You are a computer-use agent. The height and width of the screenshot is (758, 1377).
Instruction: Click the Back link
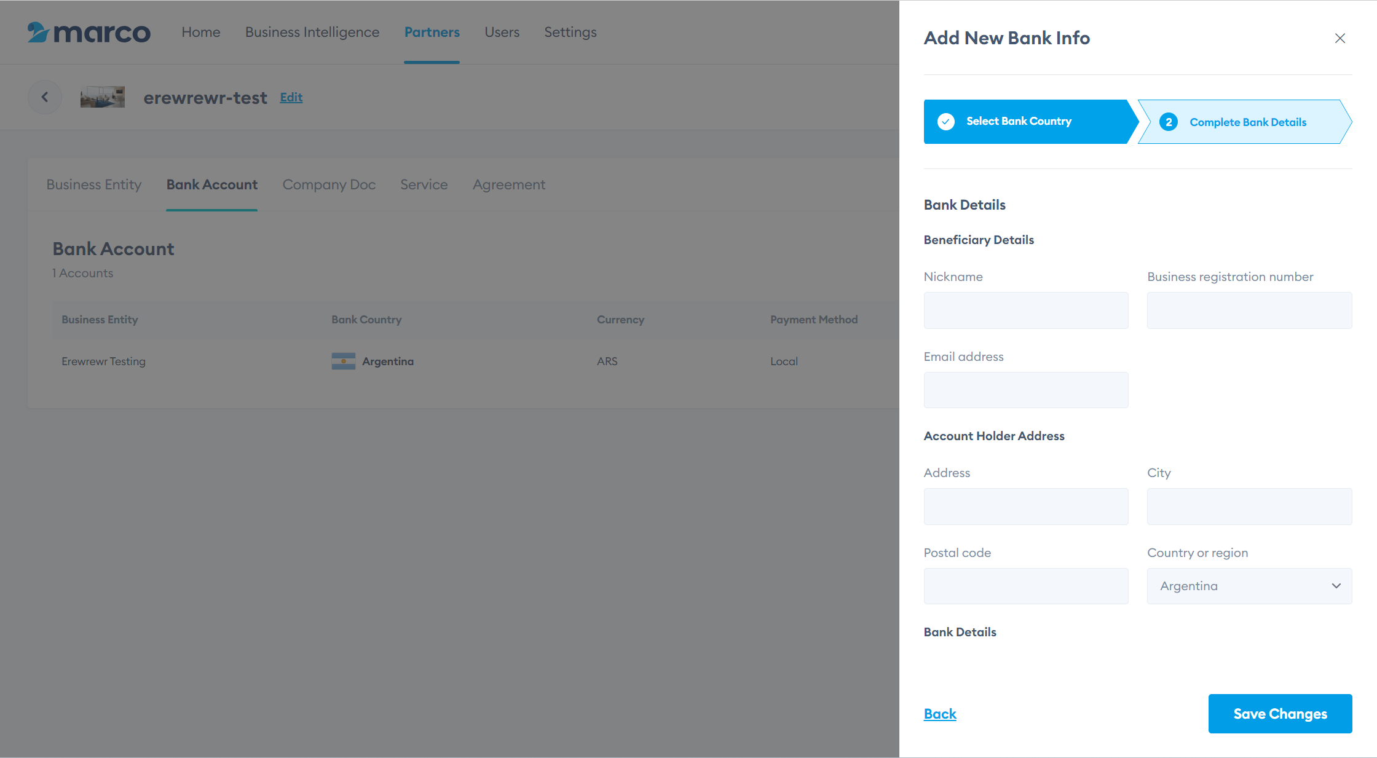coord(940,714)
